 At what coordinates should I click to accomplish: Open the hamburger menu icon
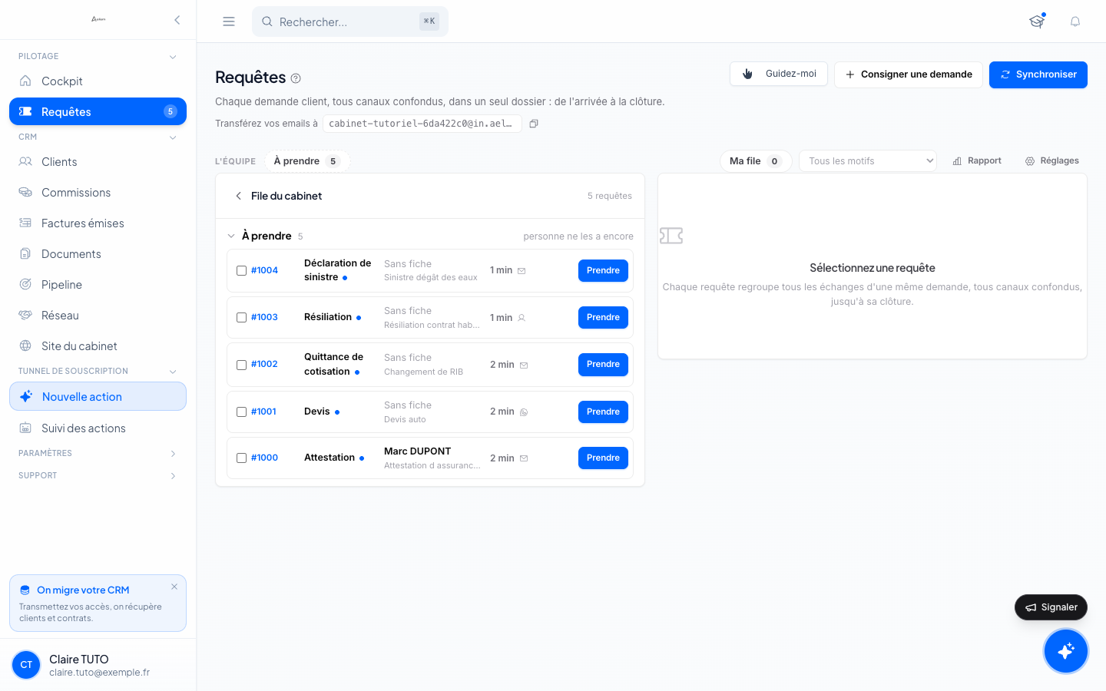(x=229, y=21)
